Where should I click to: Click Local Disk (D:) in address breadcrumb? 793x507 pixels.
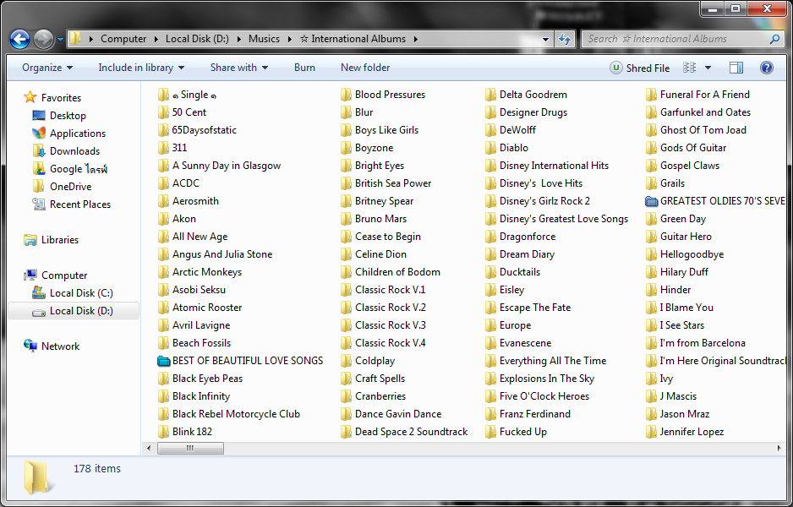[x=197, y=39]
